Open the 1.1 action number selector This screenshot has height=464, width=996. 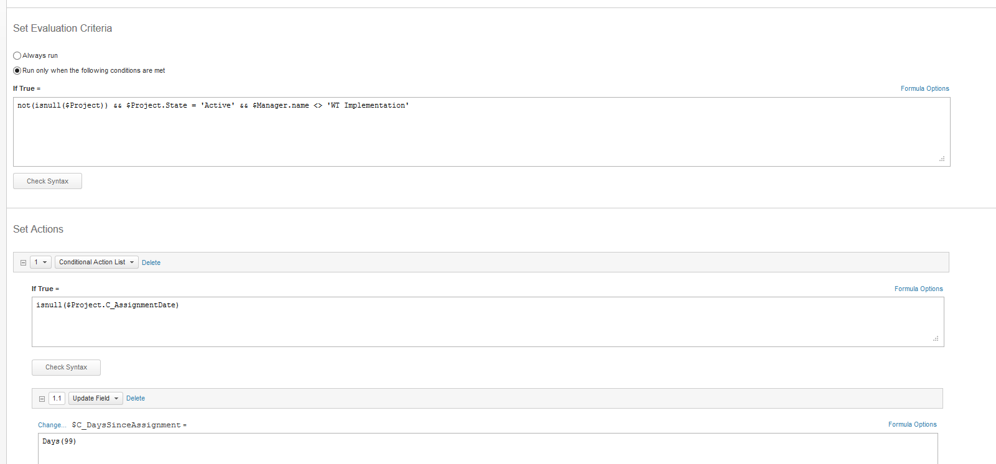[x=57, y=398]
